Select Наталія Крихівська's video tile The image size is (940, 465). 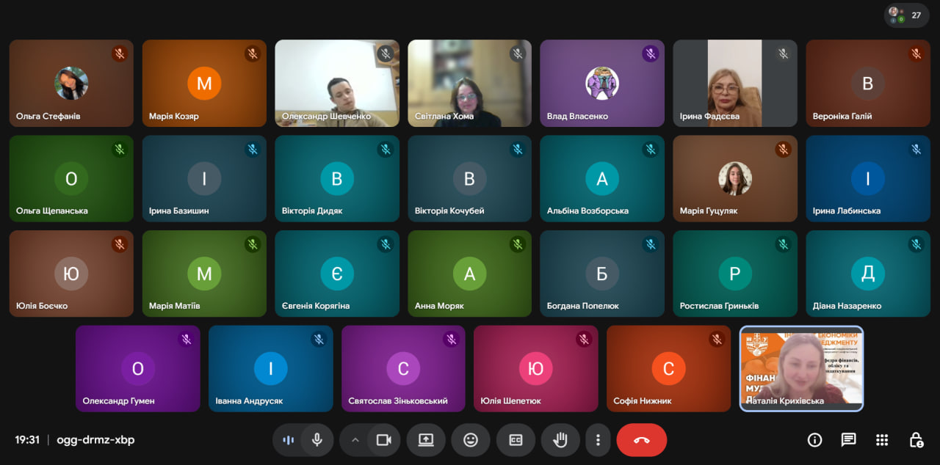[x=801, y=368]
